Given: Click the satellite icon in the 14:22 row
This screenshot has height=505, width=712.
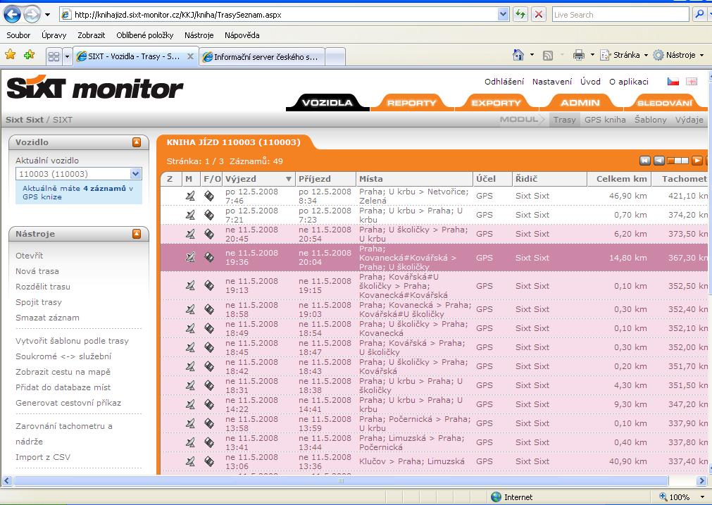Looking at the screenshot, I should [x=190, y=404].
